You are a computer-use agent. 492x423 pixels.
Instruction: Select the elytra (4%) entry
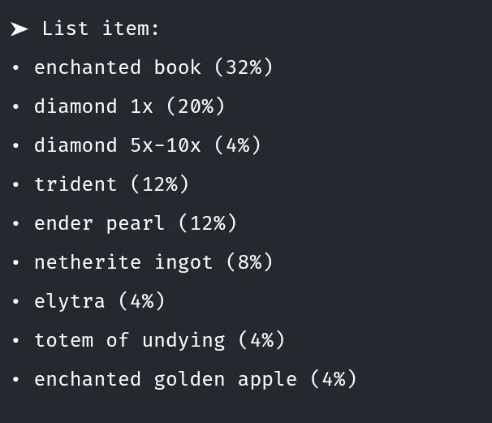(x=99, y=301)
